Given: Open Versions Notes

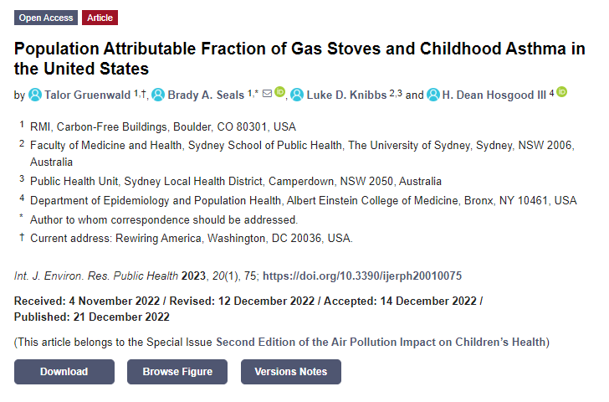Looking at the screenshot, I should (x=291, y=372).
